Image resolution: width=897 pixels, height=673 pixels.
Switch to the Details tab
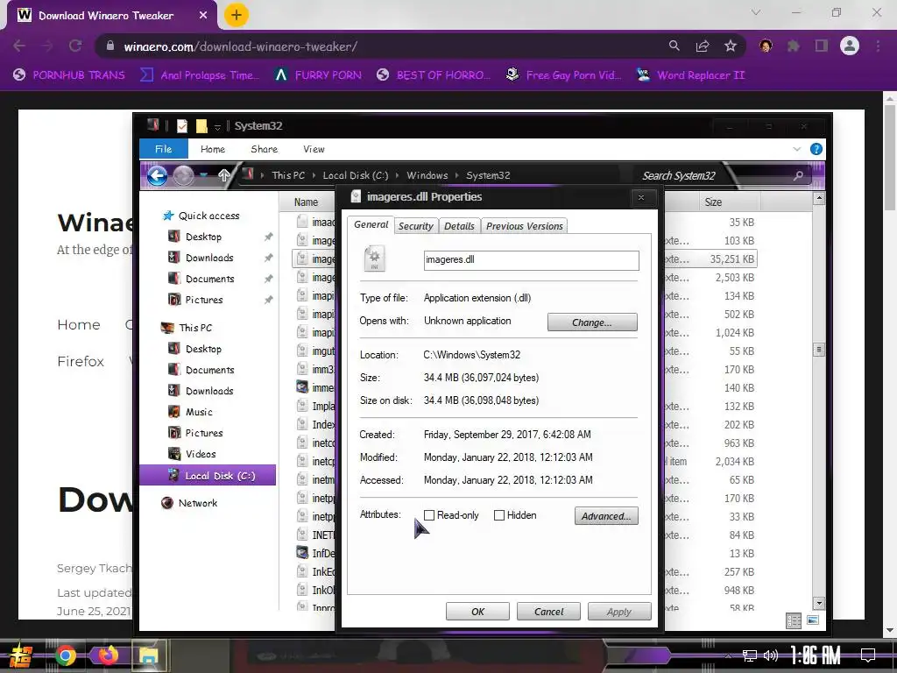click(x=459, y=226)
